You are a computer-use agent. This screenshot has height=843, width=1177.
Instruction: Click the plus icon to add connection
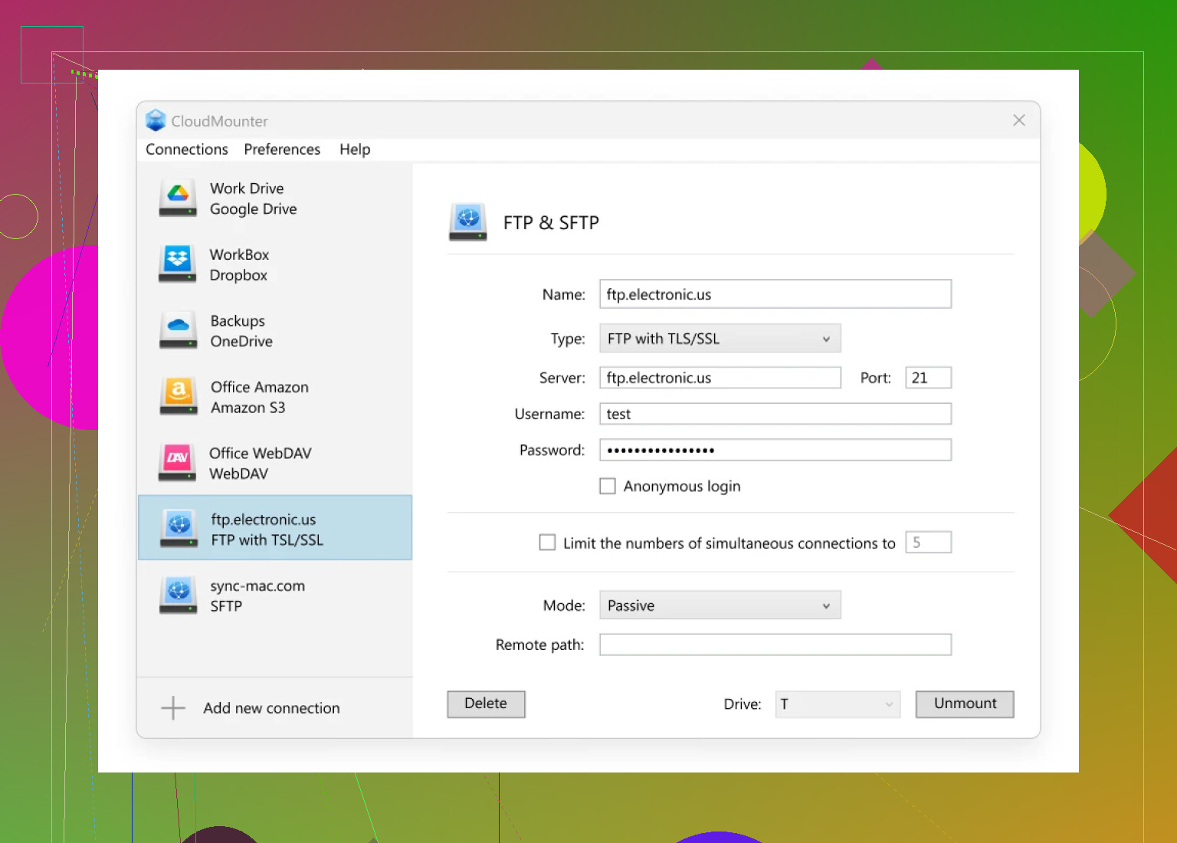[x=173, y=708]
